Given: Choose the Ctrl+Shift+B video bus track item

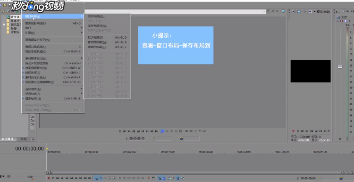Looking at the screenshot, I should pos(53,51).
